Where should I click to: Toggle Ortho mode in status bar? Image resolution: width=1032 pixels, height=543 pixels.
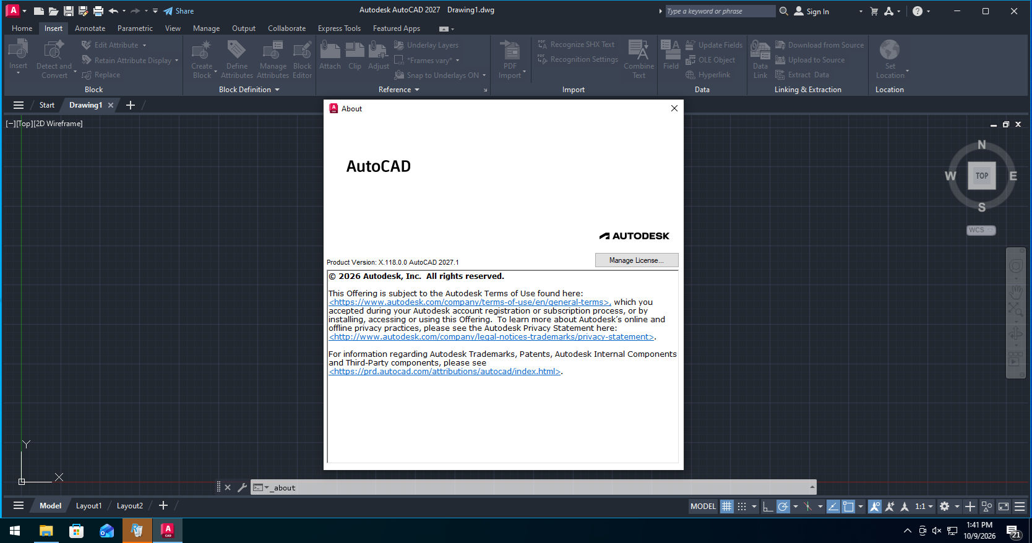coord(768,507)
